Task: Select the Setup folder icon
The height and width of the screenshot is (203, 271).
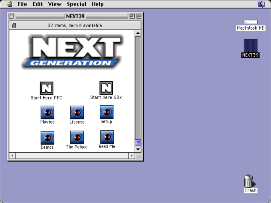Action: pos(107,112)
